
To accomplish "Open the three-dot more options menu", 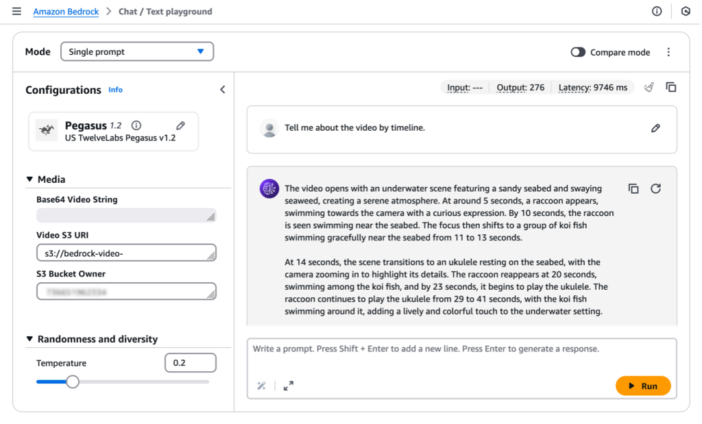I will [668, 52].
